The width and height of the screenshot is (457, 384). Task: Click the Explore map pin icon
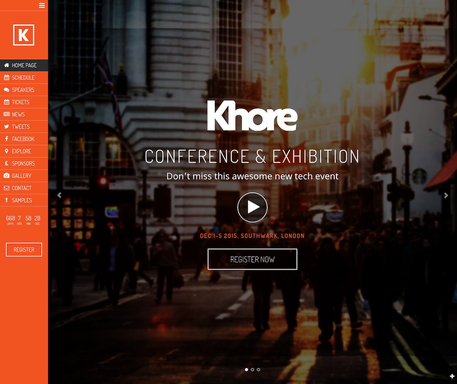point(6,151)
